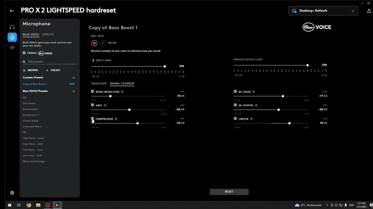Open Compressor help question mark
Viewport: 373px width, 209px height.
click(116, 119)
